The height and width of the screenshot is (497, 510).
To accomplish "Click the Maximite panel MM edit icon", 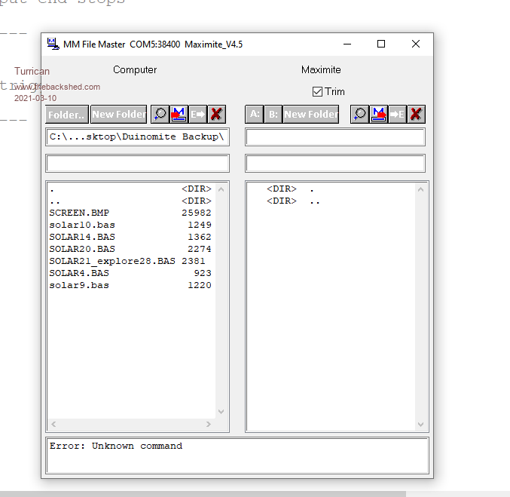I will pos(378,114).
